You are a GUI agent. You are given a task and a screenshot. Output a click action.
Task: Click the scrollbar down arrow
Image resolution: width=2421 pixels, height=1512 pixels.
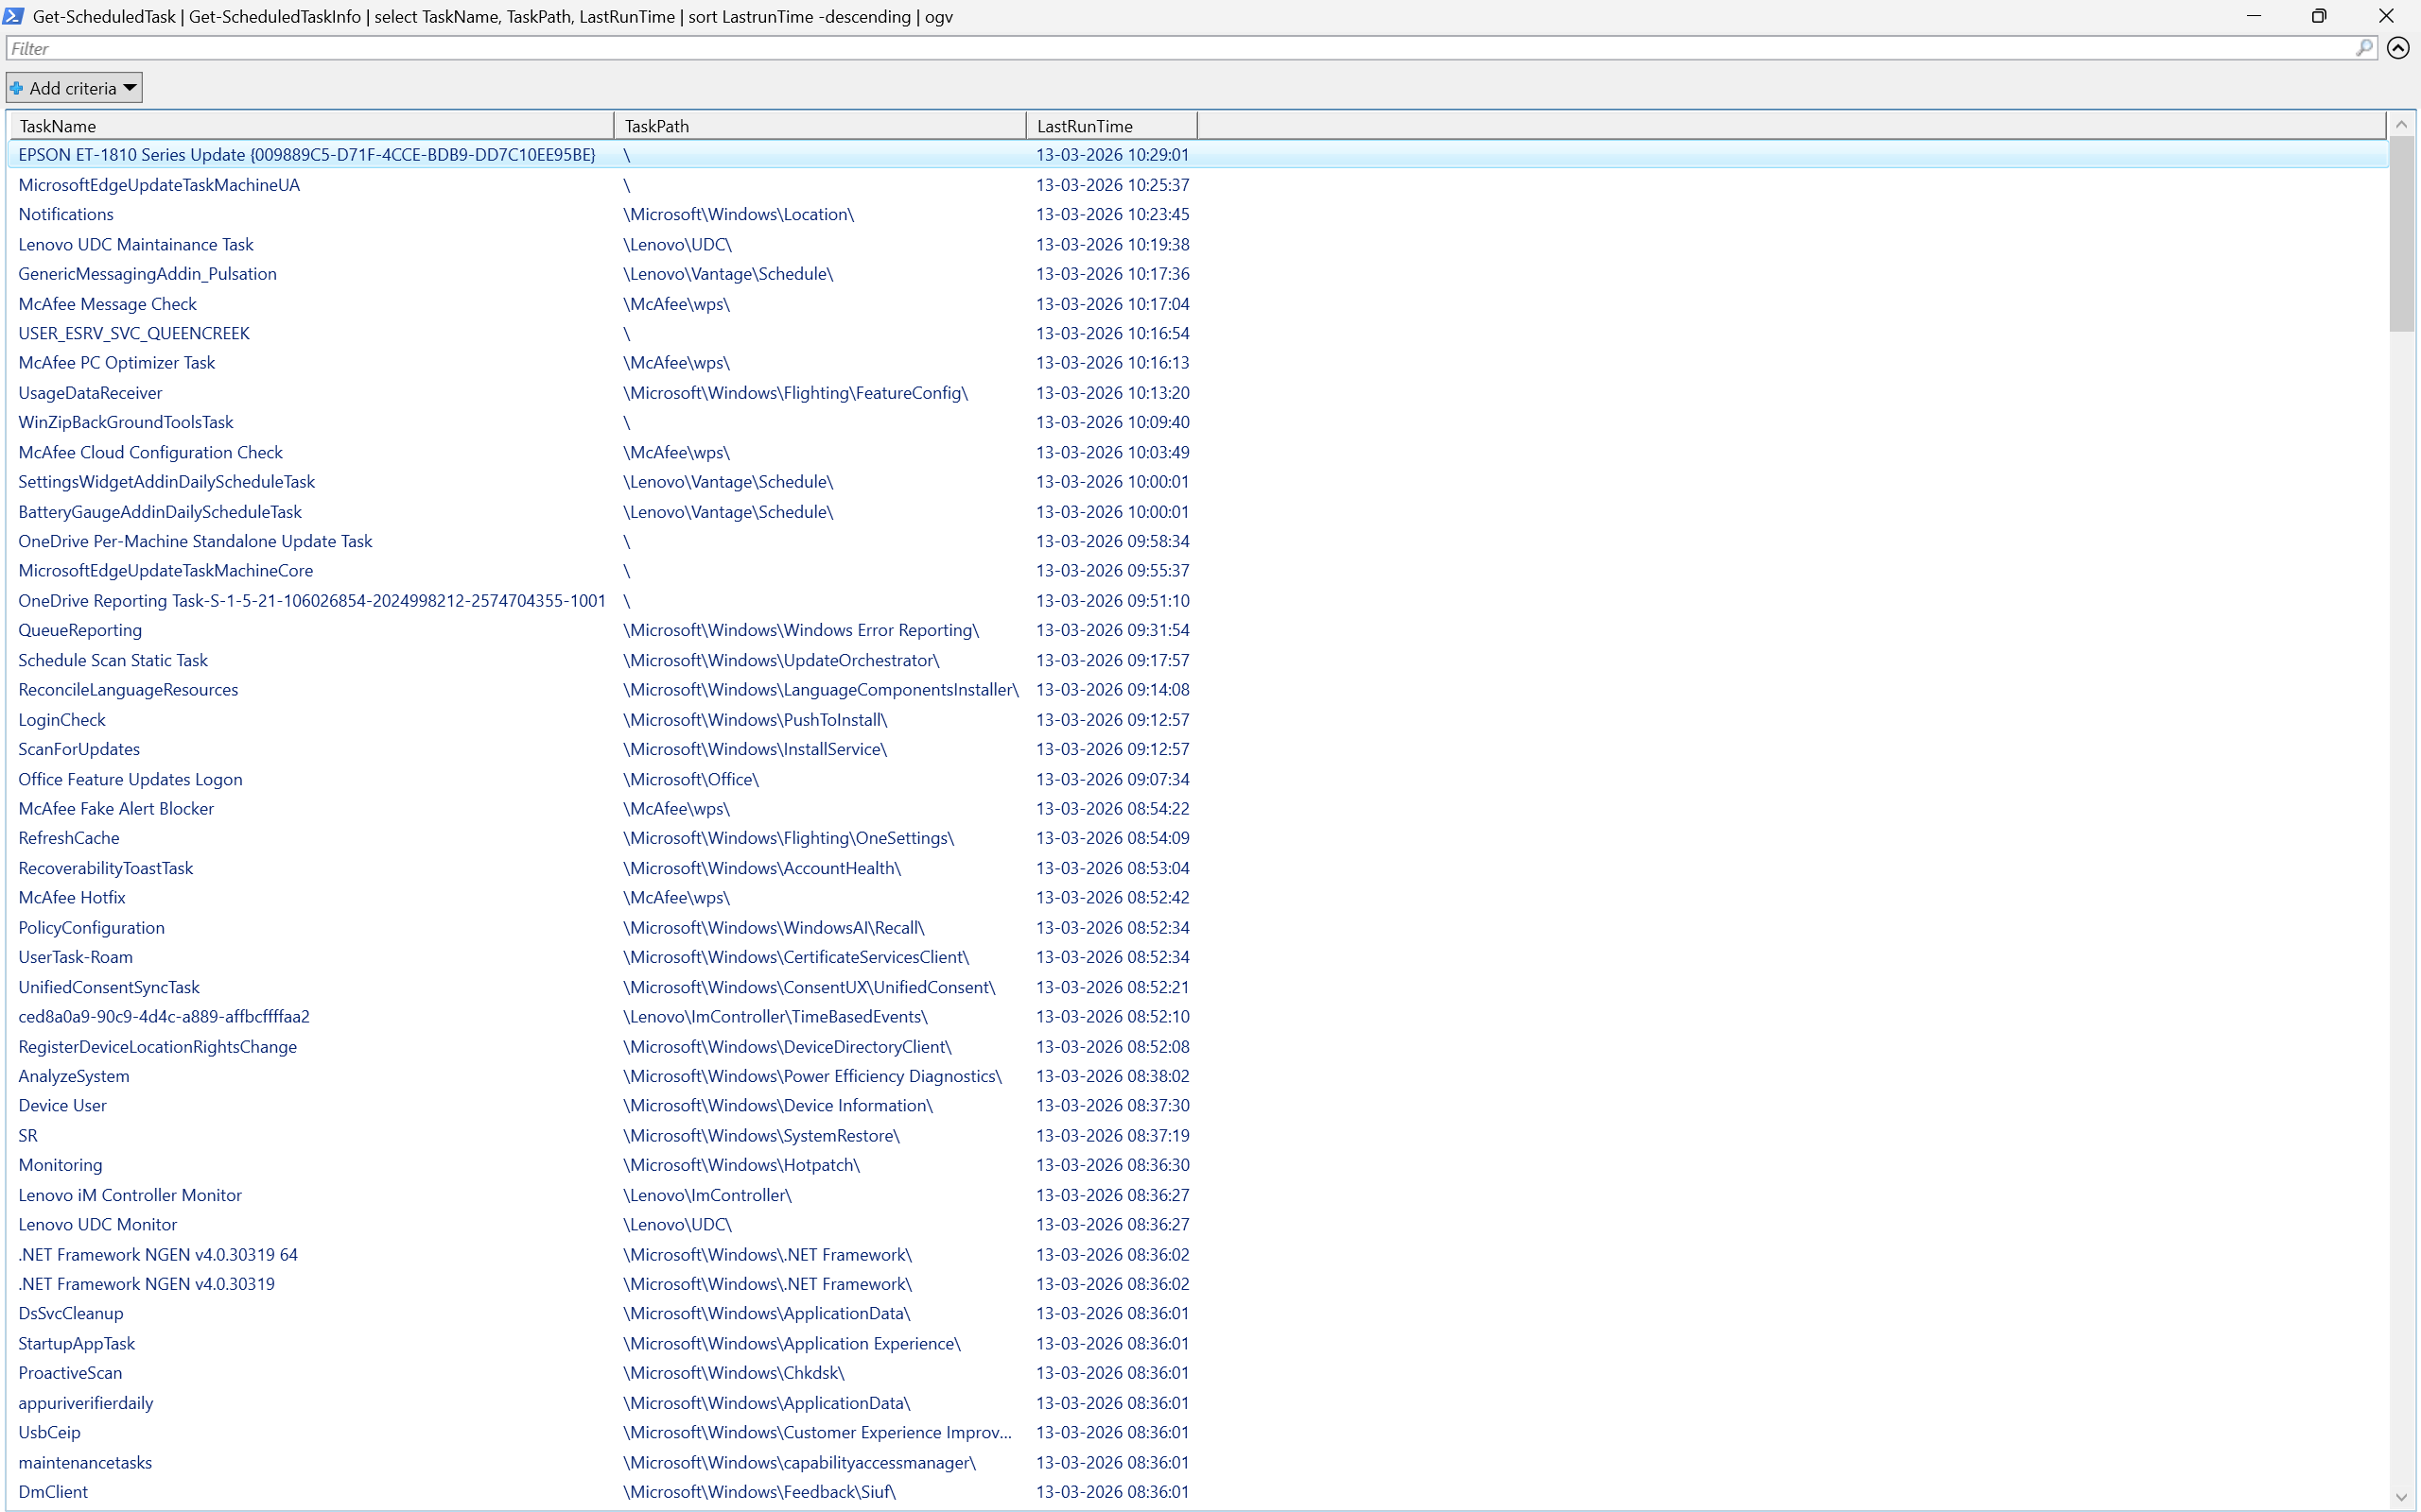point(2401,1497)
